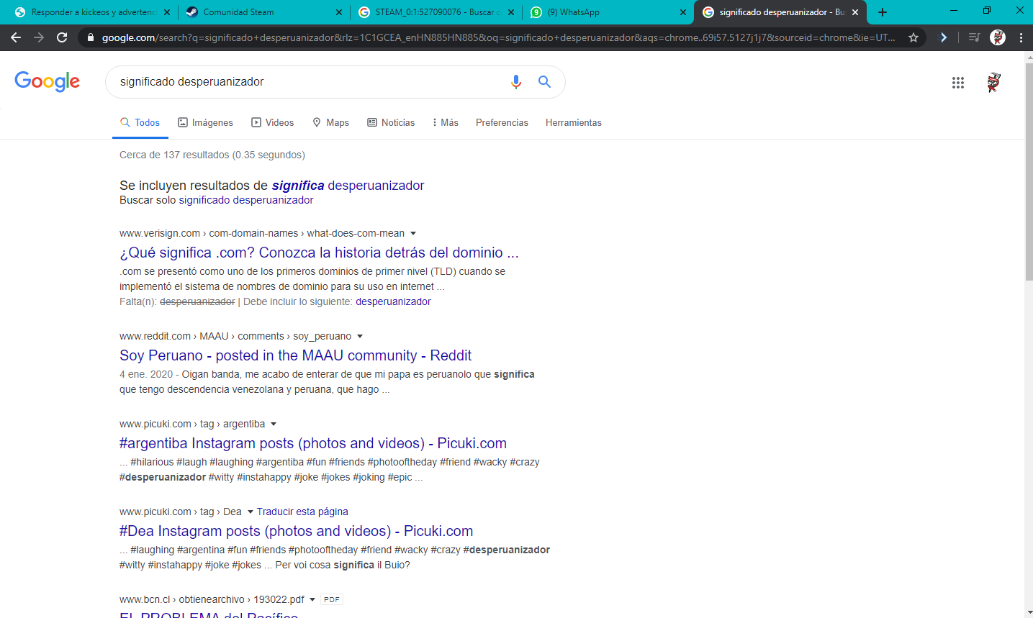Select the Maps search filter

click(x=331, y=122)
